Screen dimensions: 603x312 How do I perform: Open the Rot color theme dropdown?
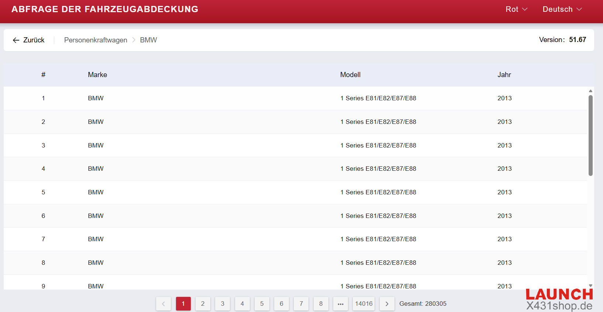(516, 9)
